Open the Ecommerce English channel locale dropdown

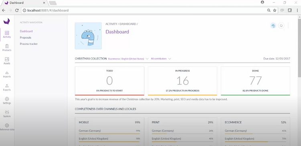pyautogui.click(x=128, y=59)
